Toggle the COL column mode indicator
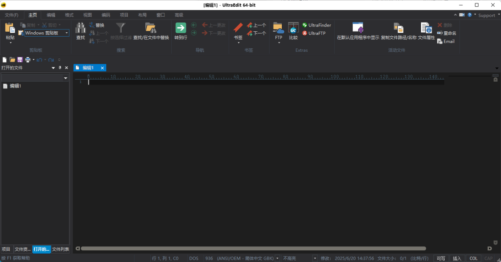 click(x=474, y=258)
